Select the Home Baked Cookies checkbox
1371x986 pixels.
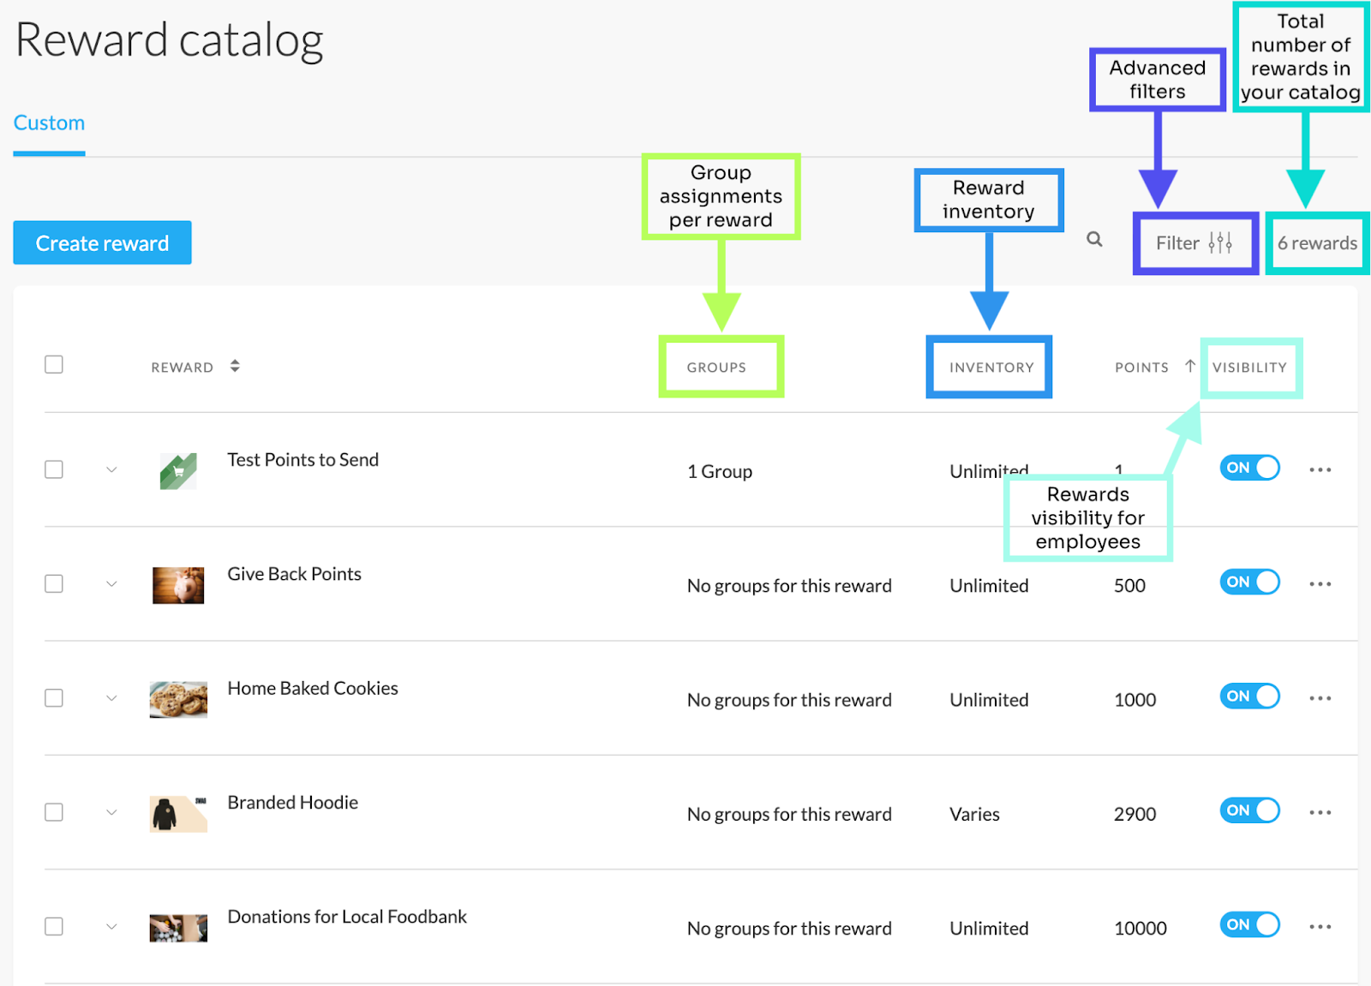(x=54, y=698)
